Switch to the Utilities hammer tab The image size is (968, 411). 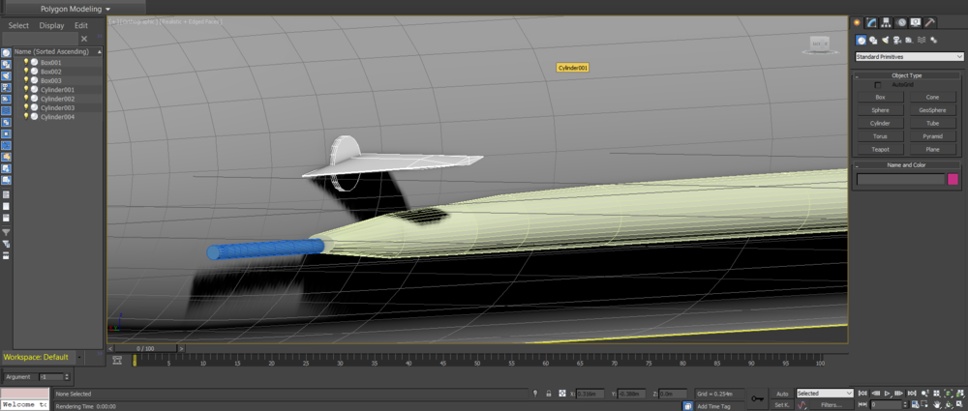(930, 22)
